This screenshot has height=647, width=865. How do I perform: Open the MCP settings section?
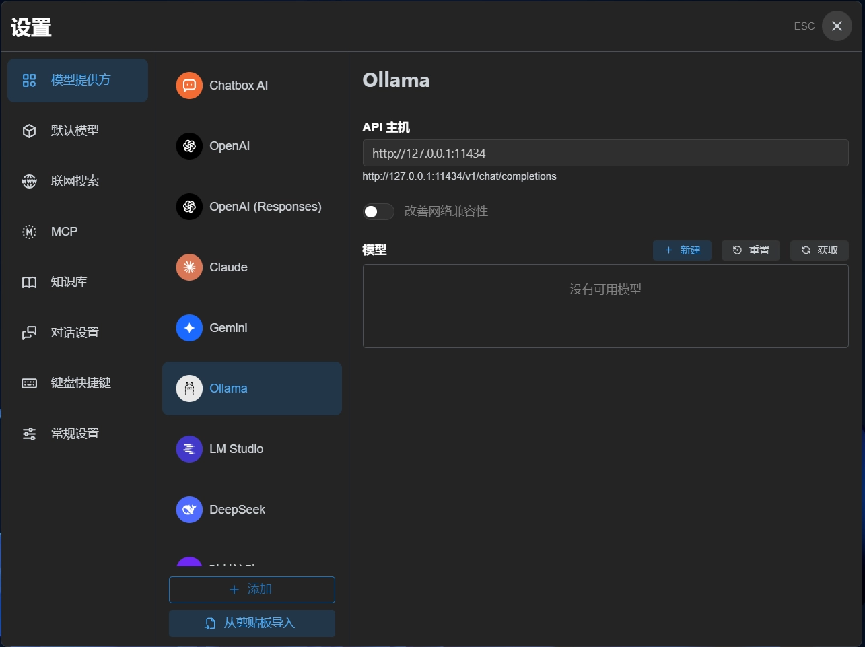click(x=77, y=232)
